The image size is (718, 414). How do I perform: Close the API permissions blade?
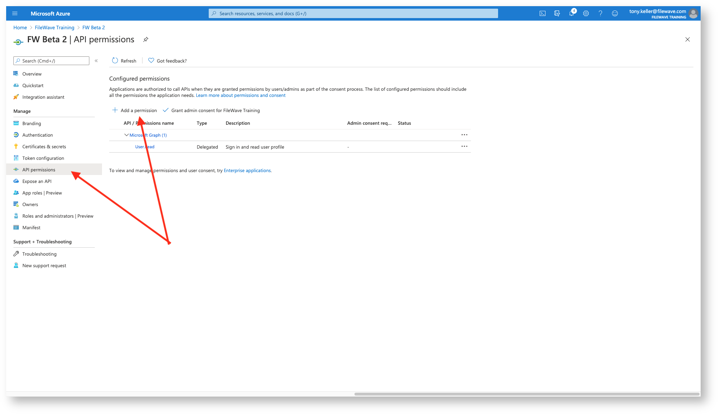688,39
